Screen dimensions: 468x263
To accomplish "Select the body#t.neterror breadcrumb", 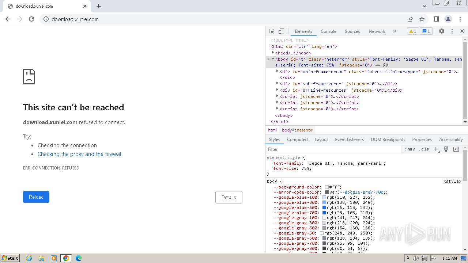I will [x=297, y=130].
